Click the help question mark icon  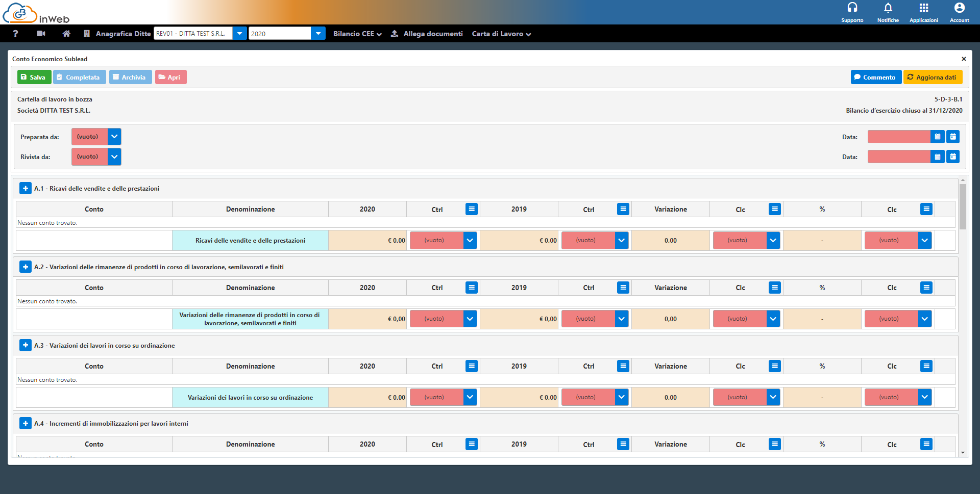pyautogui.click(x=15, y=34)
